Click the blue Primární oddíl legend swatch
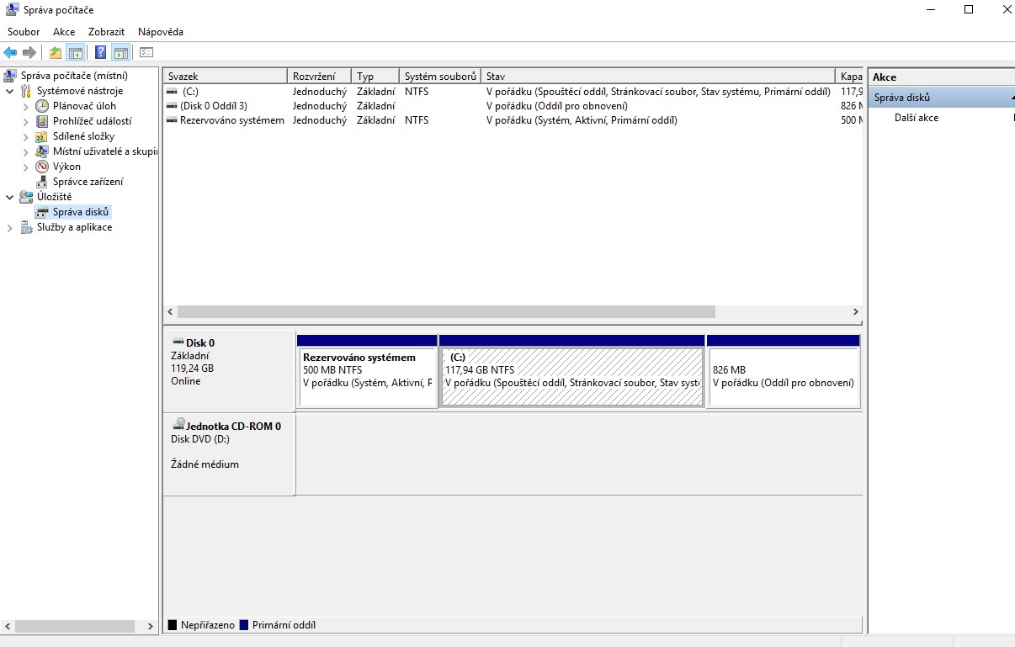Image resolution: width=1015 pixels, height=647 pixels. (244, 625)
